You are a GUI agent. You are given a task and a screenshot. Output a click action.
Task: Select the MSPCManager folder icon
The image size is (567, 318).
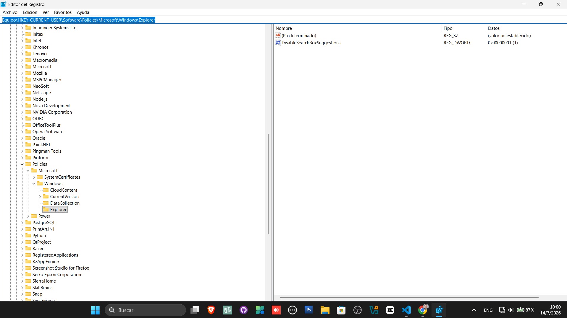click(28, 80)
